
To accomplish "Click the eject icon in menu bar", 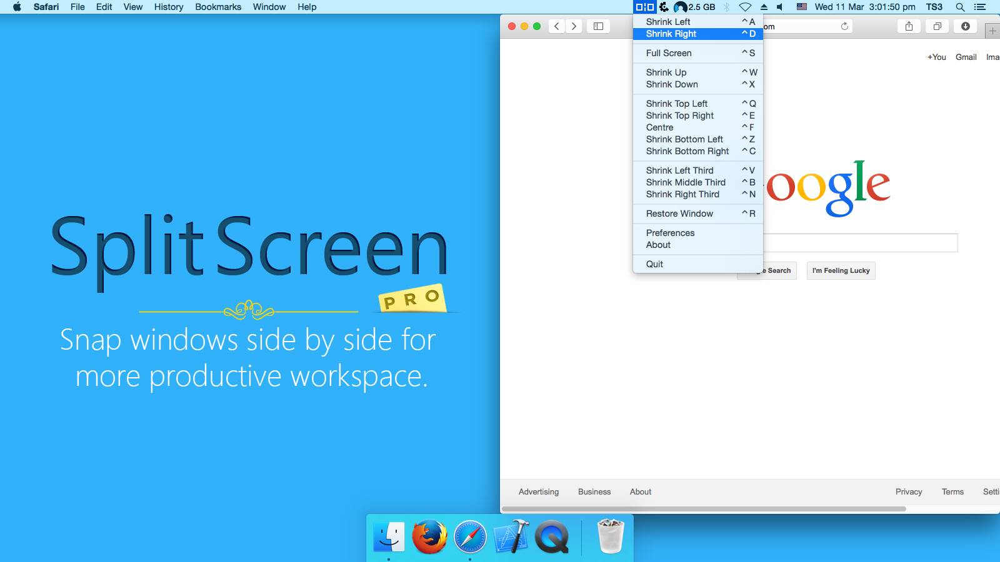I will pos(764,7).
